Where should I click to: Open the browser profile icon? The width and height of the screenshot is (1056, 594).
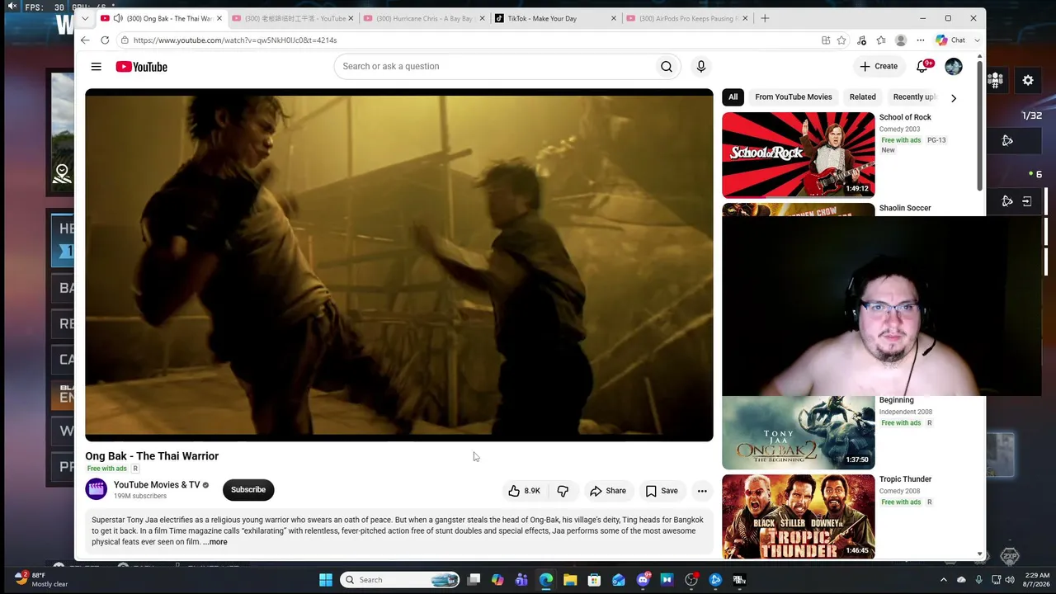point(901,40)
